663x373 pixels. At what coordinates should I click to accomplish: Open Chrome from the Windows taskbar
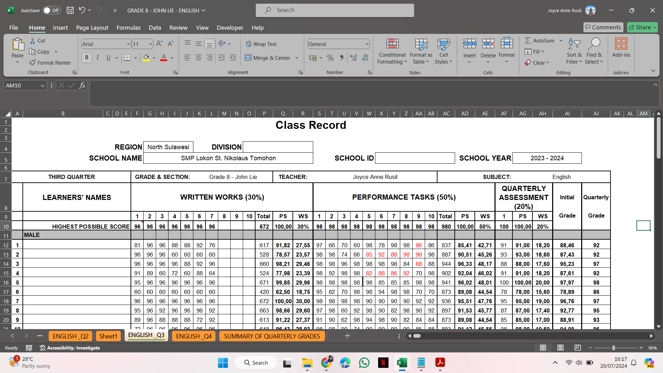[x=326, y=363]
